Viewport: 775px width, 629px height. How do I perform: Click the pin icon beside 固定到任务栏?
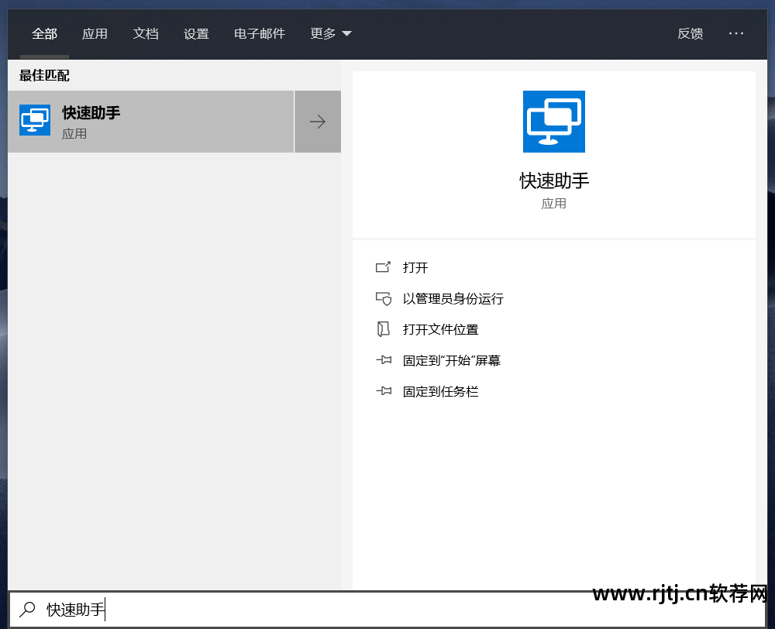[384, 391]
